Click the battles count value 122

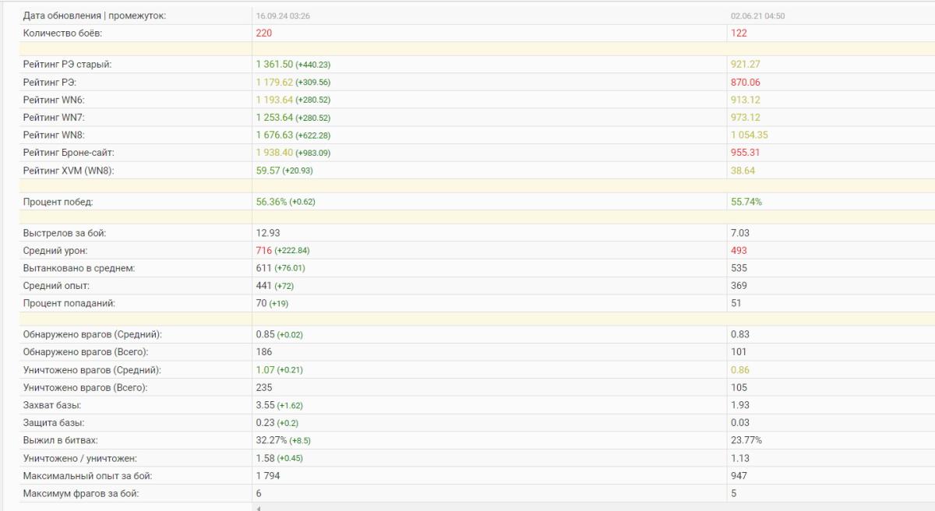point(739,33)
